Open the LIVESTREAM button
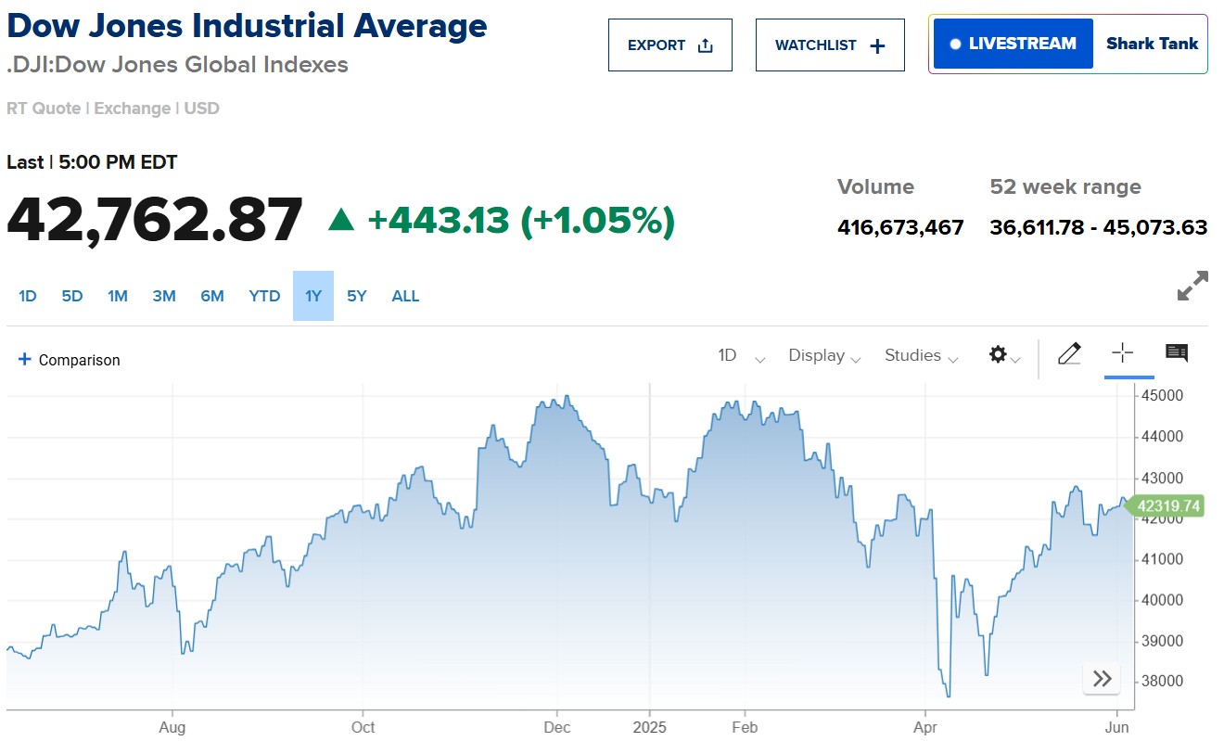 (x=1013, y=44)
